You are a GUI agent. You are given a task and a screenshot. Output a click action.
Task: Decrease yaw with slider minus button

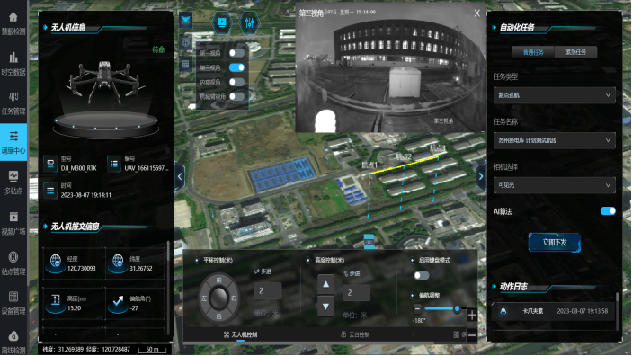[417, 309]
